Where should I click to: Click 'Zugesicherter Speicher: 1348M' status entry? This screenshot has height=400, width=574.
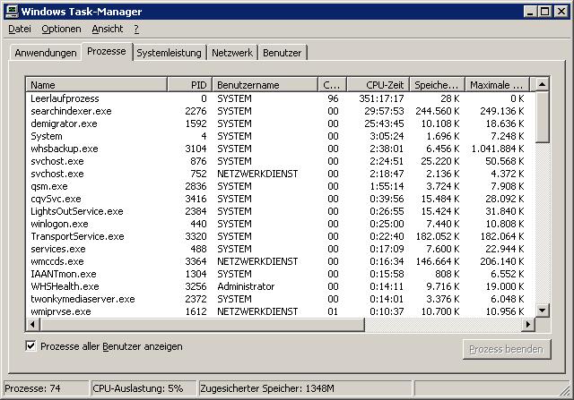coord(305,388)
